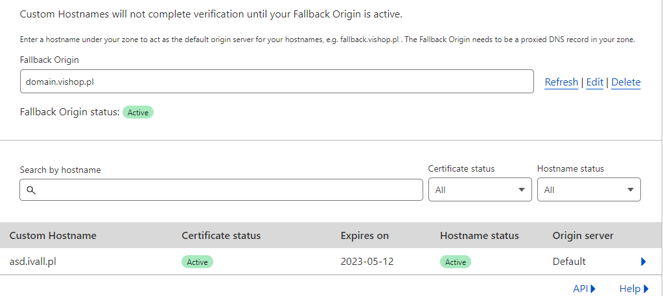Viewport: 663px width, 296px height.
Task: Click the Custom Hostname column header
Action: pos(52,236)
